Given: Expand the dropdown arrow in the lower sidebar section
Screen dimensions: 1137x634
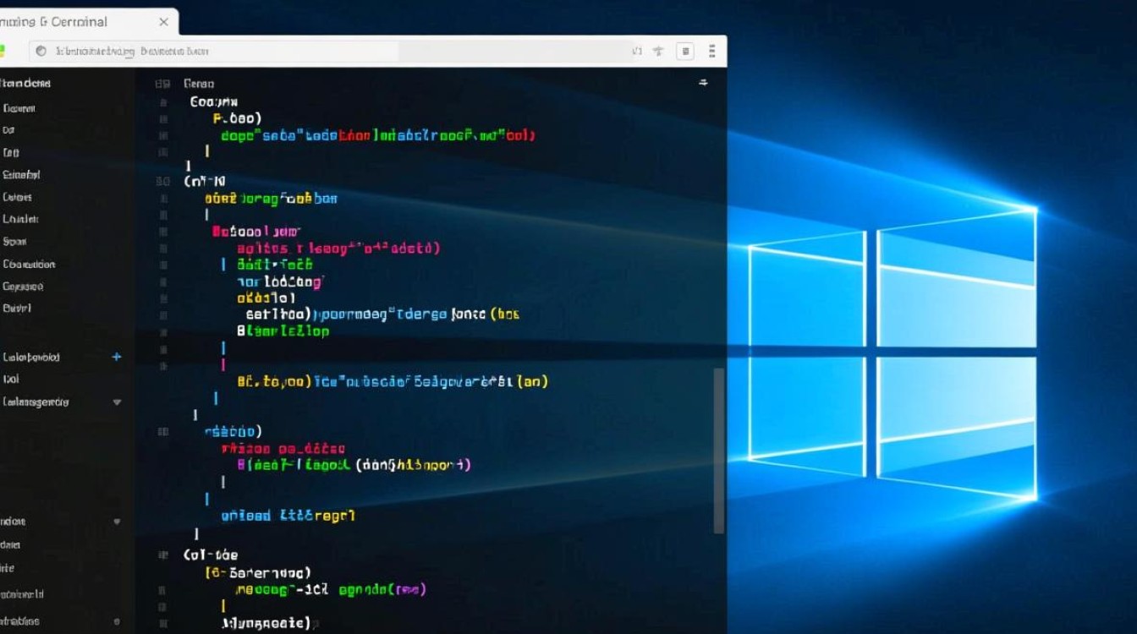Looking at the screenshot, I should (117, 522).
